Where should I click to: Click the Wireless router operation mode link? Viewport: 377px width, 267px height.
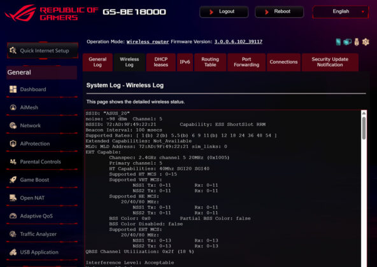tap(148, 42)
